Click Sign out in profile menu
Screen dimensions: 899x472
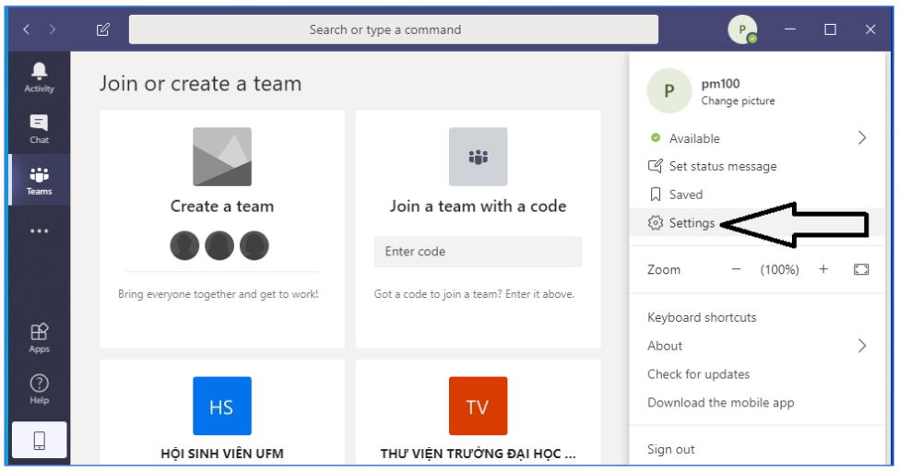[671, 450]
